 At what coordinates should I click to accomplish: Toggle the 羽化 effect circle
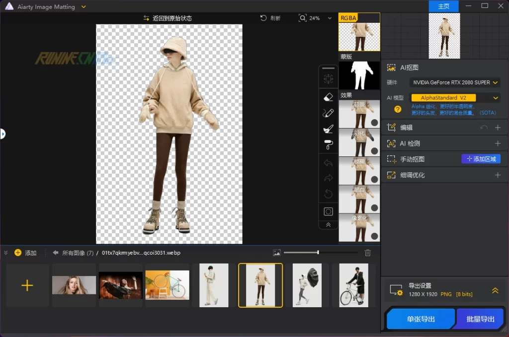click(374, 151)
